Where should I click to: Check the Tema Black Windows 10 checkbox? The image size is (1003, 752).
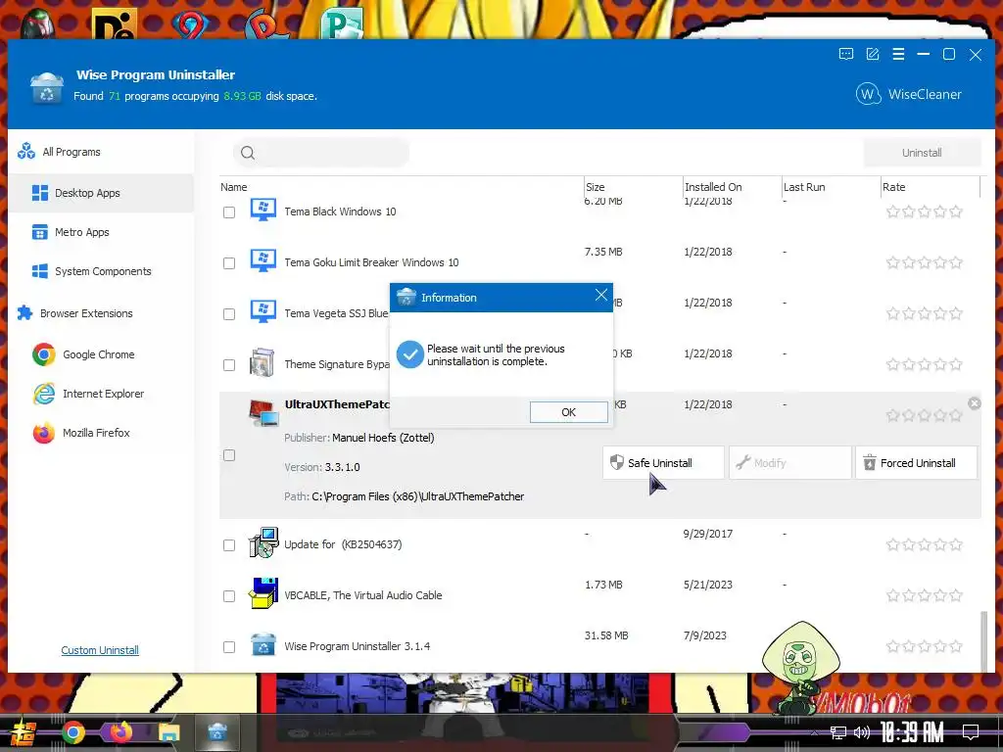229,212
